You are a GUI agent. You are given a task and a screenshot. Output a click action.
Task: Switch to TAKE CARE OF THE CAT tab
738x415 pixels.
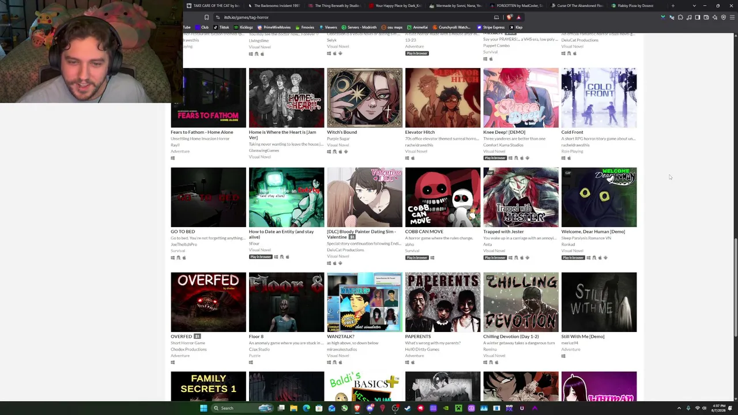(x=213, y=6)
